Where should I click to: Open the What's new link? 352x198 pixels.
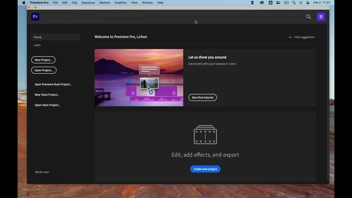42,172
